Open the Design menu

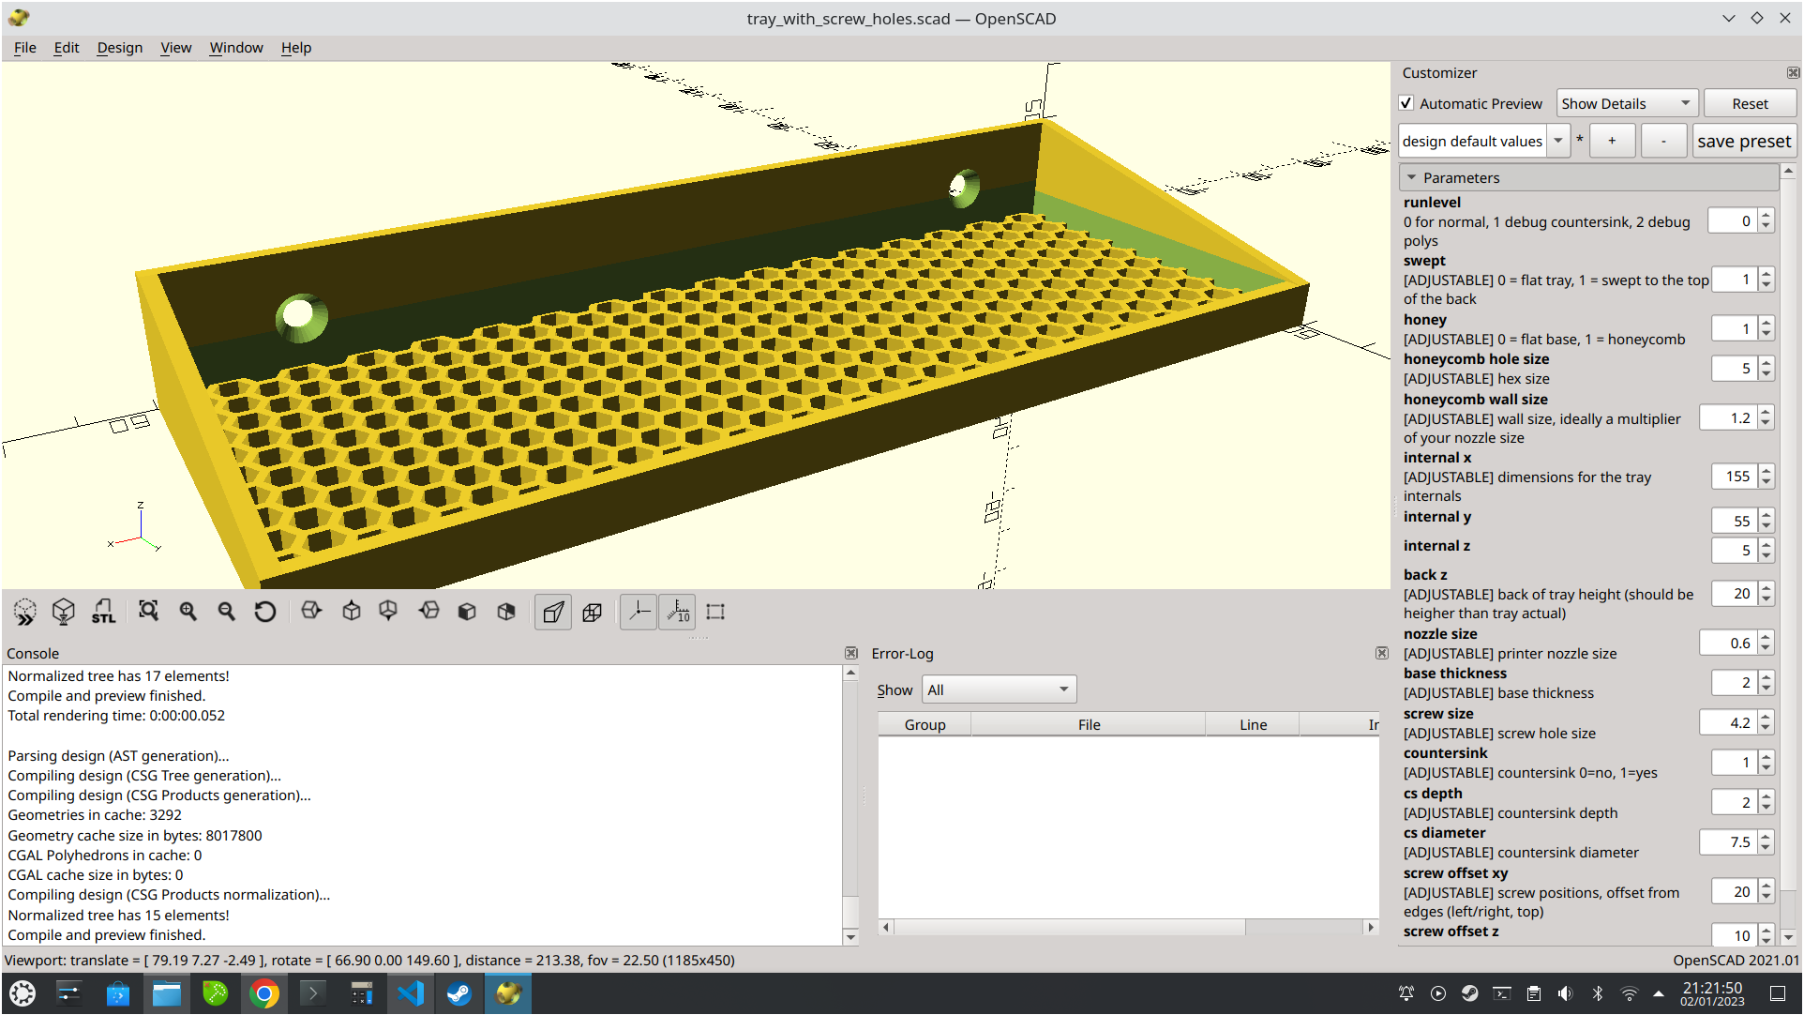[119, 47]
